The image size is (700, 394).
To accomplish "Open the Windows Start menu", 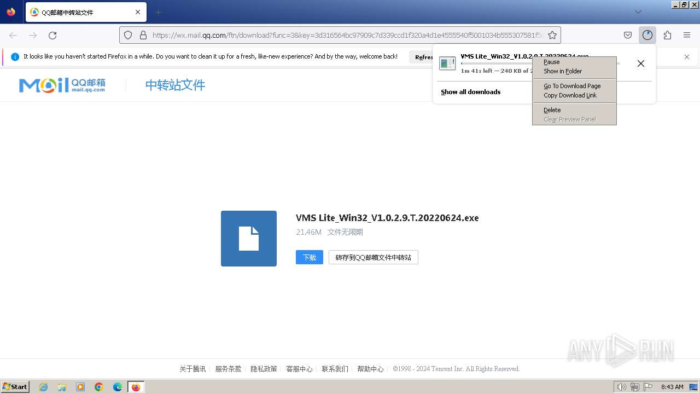I will [x=15, y=387].
